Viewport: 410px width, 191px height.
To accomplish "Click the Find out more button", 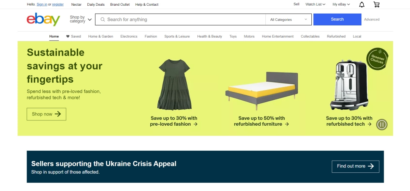I will [x=355, y=166].
